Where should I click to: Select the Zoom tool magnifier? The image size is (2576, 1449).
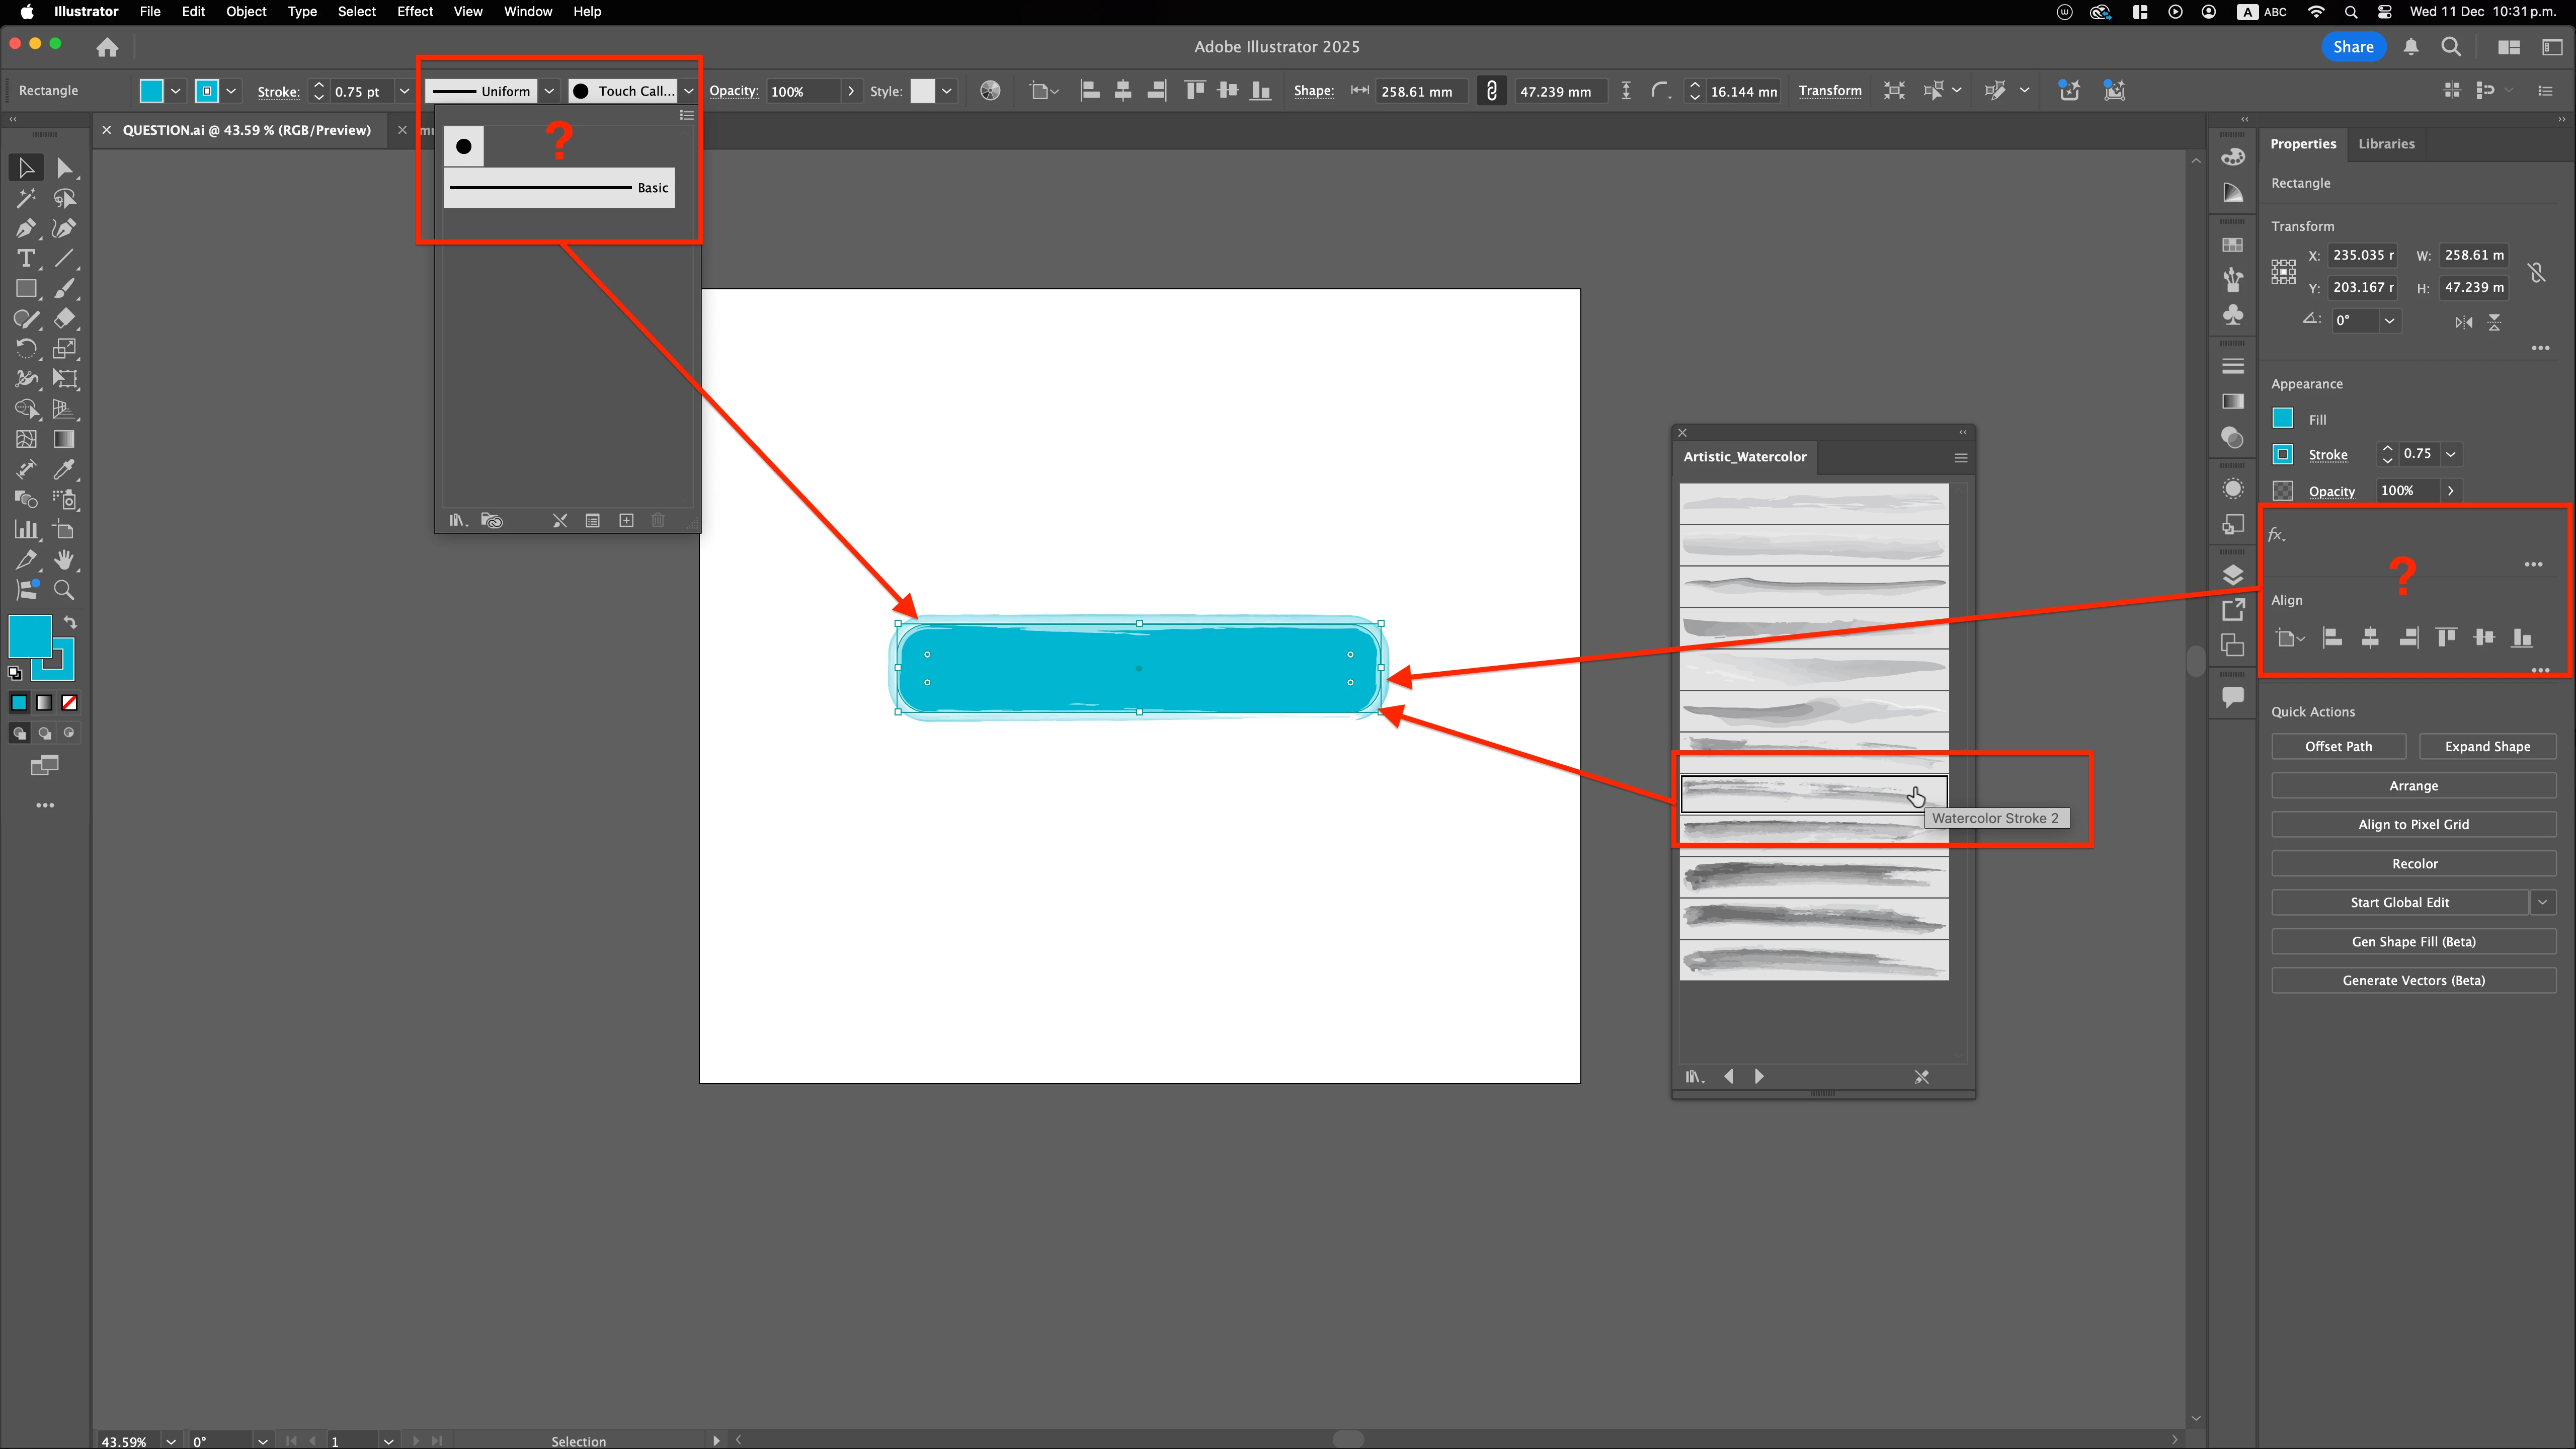tap(64, 590)
